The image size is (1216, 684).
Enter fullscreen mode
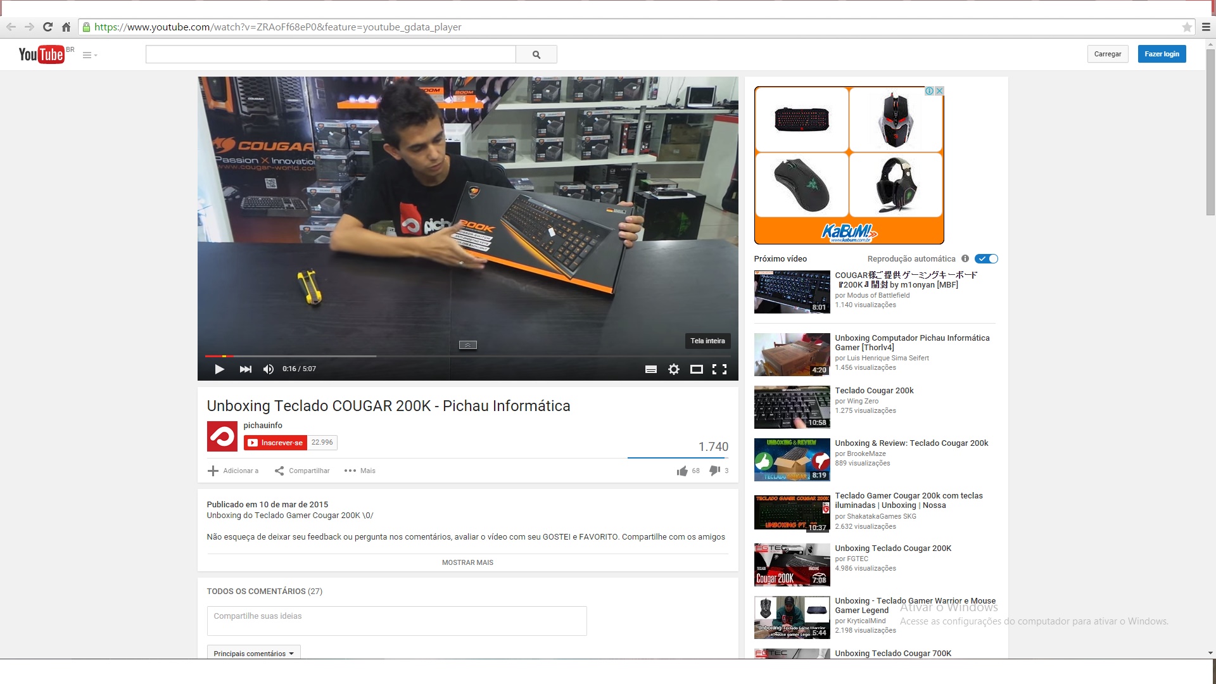(x=719, y=369)
